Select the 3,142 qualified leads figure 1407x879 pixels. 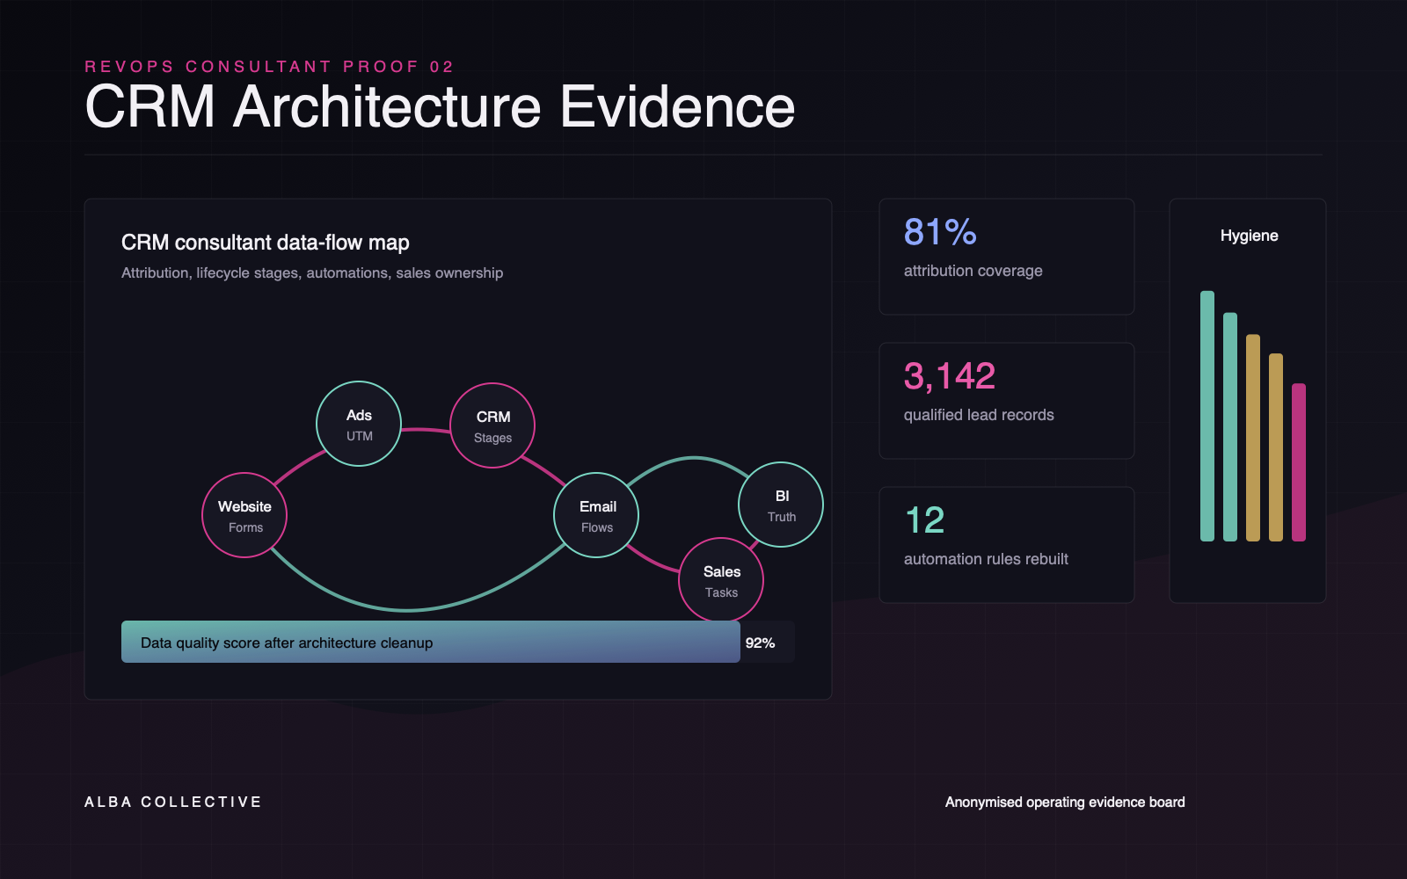[x=950, y=376]
